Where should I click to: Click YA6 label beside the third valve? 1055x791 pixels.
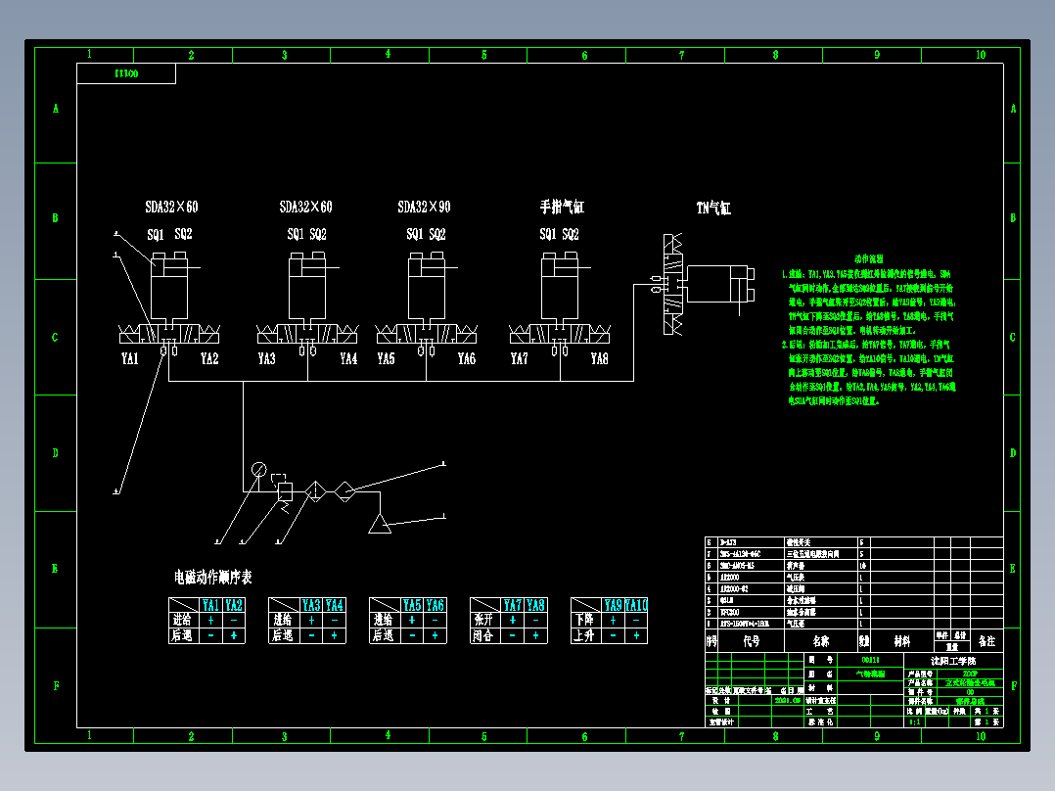467,358
